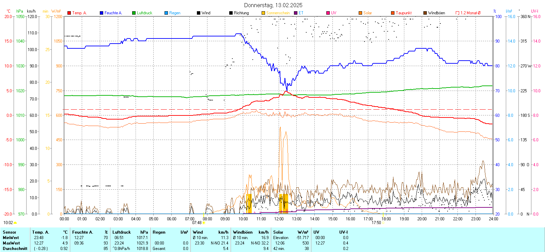
Task: Toggle the Wind legend black square
Action: coord(199,13)
